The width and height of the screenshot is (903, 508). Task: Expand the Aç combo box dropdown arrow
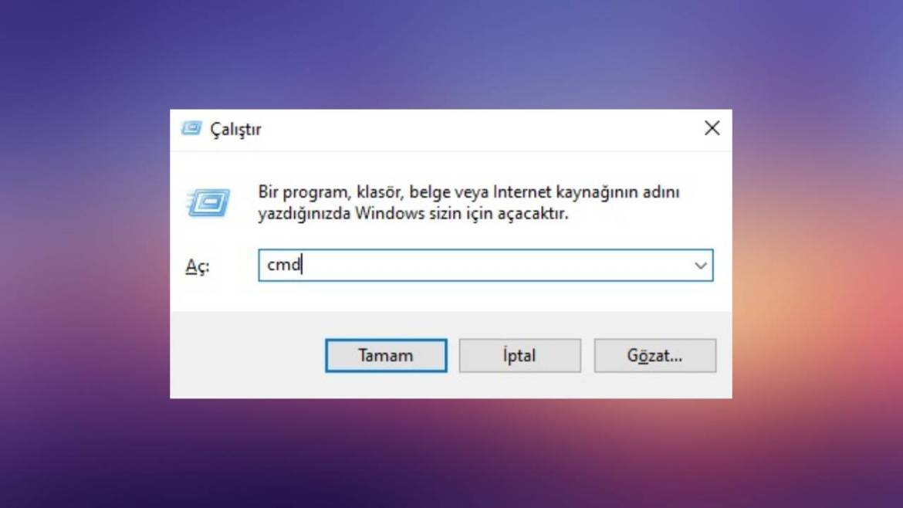coord(700,266)
